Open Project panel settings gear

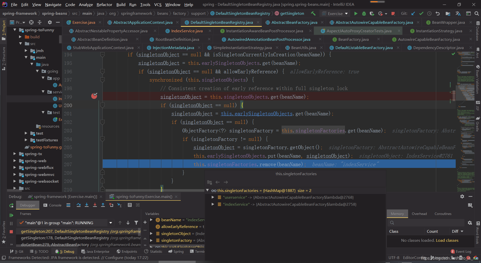tap(50, 22)
